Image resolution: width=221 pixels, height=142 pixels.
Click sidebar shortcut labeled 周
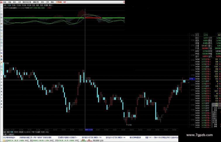click(1, 92)
